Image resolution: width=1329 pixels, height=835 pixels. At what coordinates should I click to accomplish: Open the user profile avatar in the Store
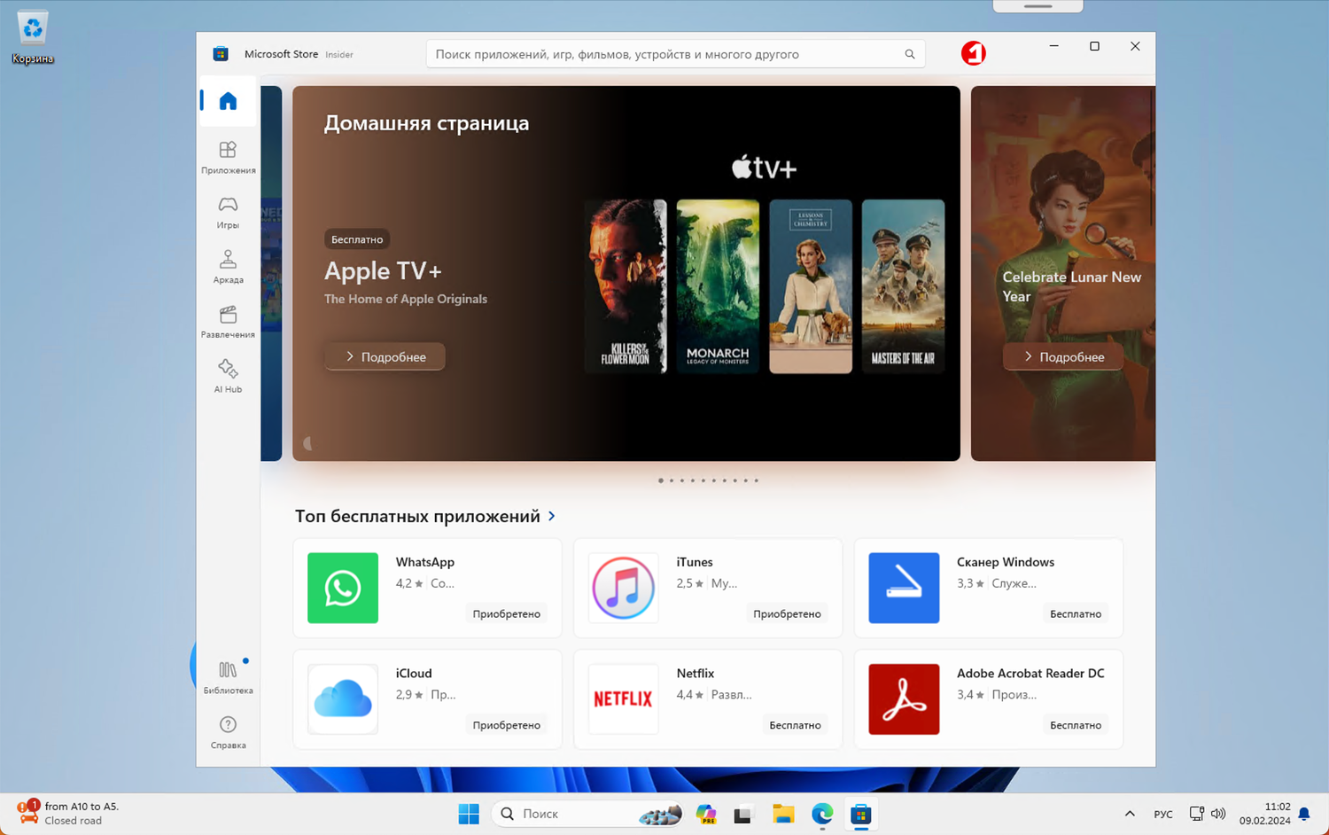click(x=973, y=53)
